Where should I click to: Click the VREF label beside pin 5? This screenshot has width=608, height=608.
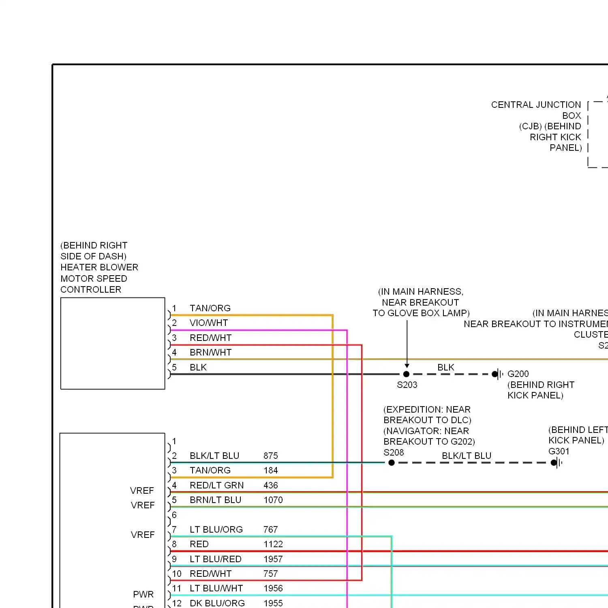pos(143,505)
